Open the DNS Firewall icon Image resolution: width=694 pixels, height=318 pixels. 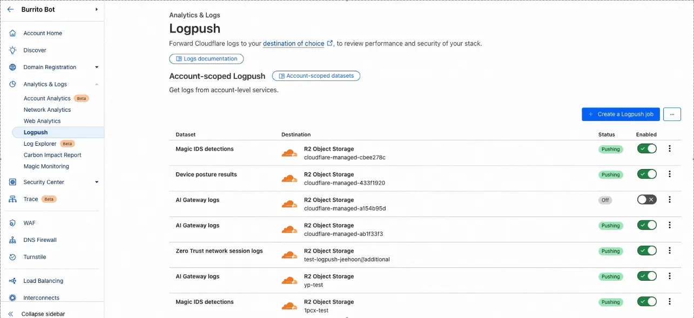(x=12, y=240)
